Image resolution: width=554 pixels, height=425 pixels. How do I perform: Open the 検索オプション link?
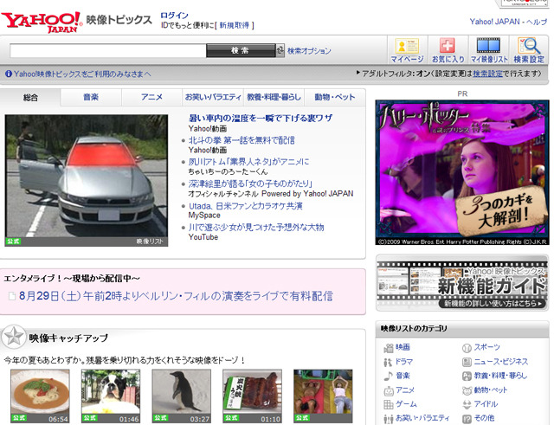[309, 51]
